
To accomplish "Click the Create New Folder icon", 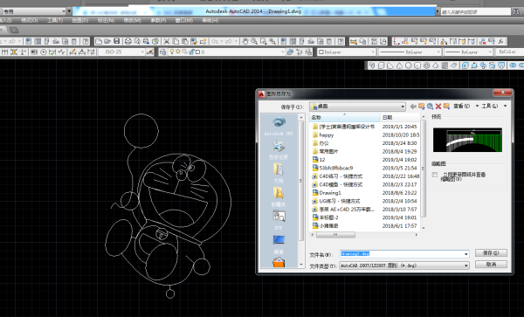I will (446, 107).
